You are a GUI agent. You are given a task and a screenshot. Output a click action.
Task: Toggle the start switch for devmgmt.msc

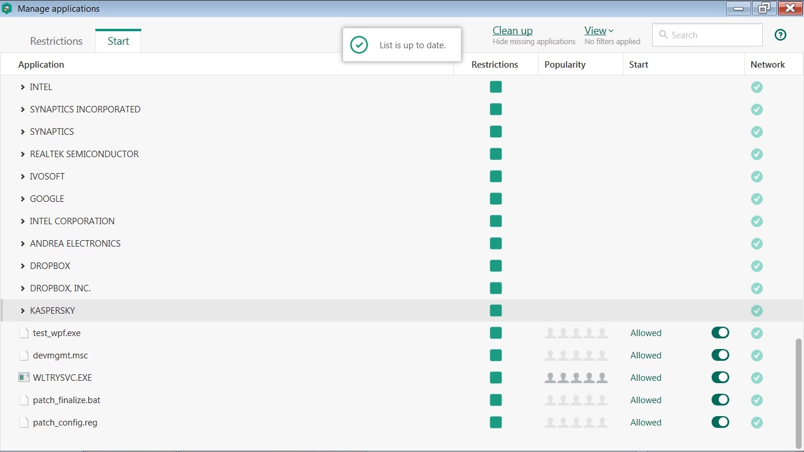coord(720,355)
